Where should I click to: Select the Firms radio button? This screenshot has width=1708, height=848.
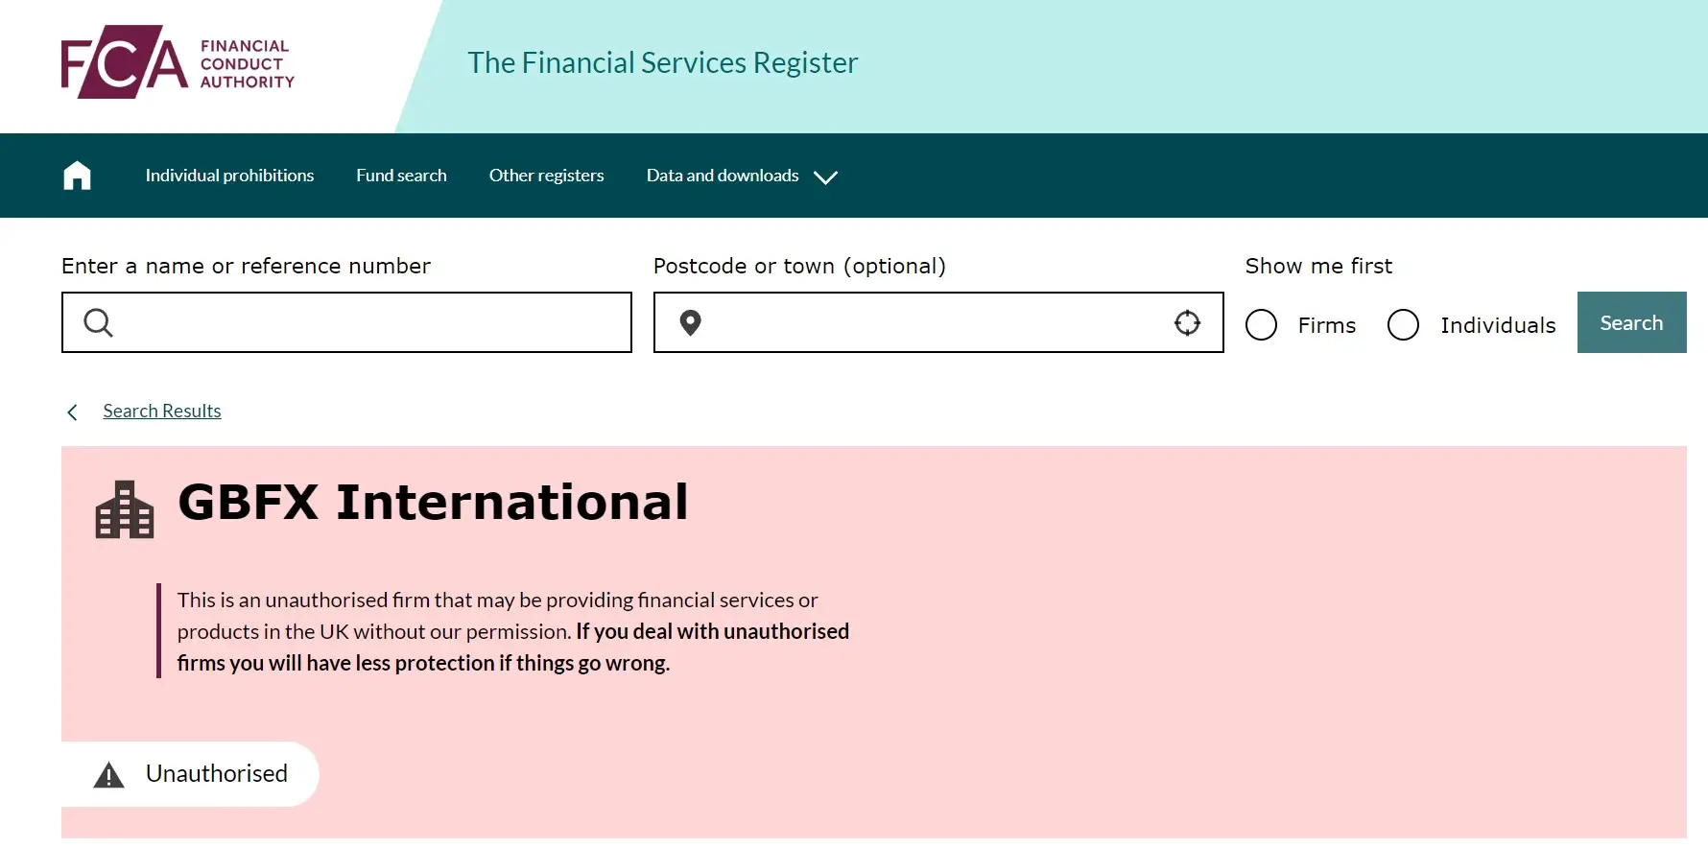click(x=1261, y=325)
